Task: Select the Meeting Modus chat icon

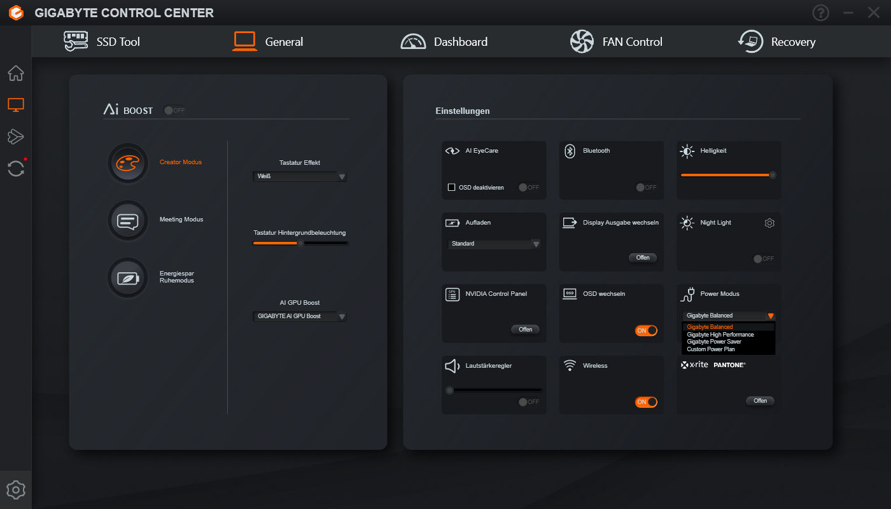Action: [x=128, y=221]
